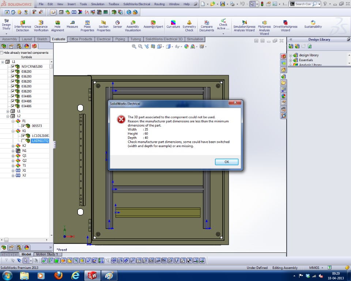The height and width of the screenshot is (281, 351).
Task: Collapse the L2 location node
Action: [x=8, y=116]
